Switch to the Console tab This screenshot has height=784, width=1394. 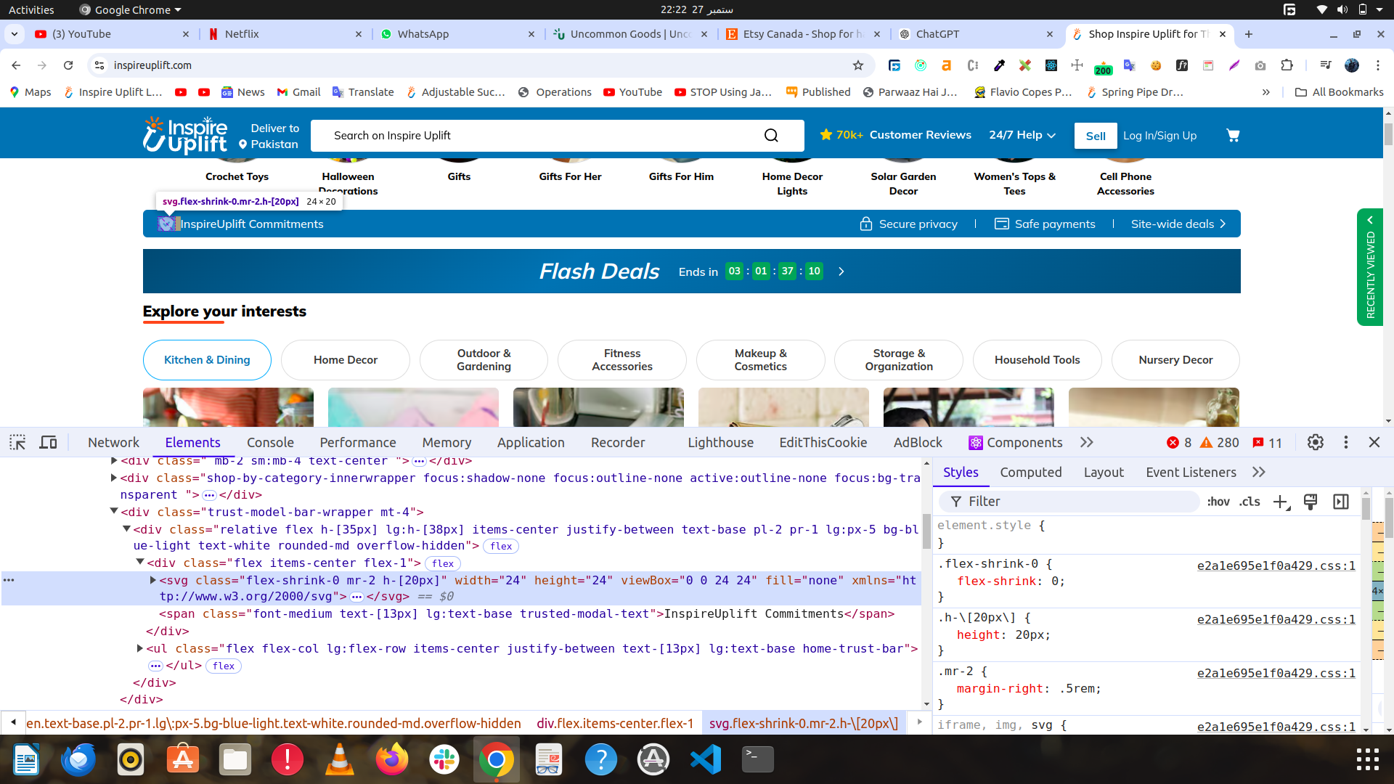click(270, 443)
